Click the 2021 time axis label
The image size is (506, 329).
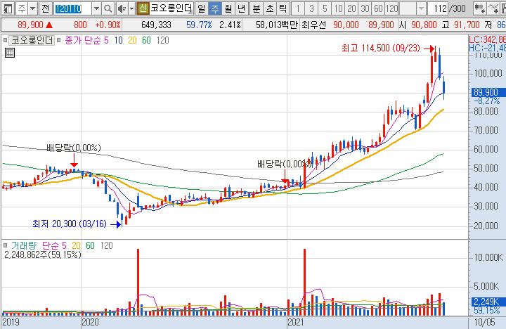(296, 322)
